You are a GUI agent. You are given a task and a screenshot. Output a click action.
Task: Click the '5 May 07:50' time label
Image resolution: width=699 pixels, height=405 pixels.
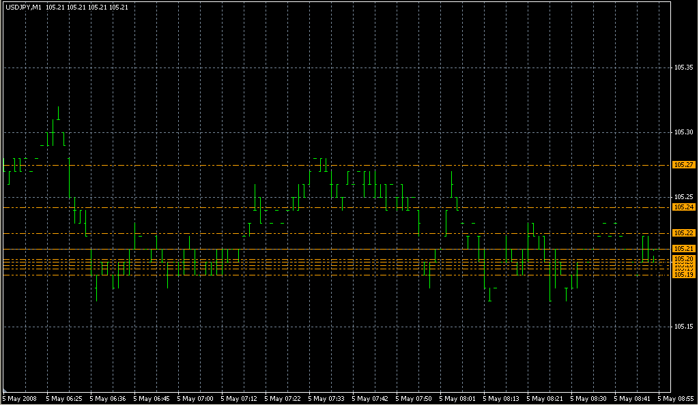click(x=414, y=399)
